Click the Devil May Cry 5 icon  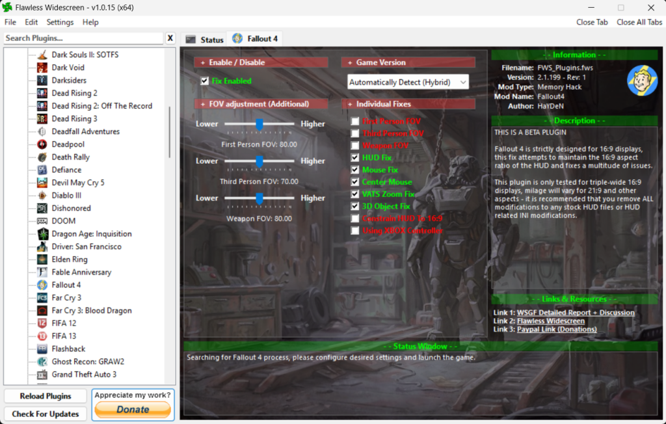[42, 182]
